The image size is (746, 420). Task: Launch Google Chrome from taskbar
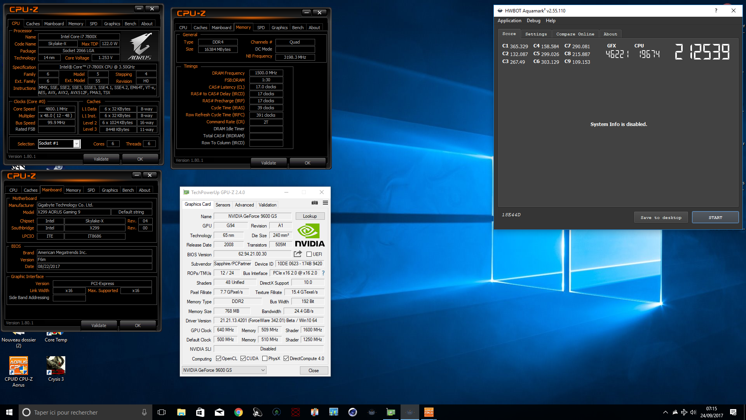point(238,412)
